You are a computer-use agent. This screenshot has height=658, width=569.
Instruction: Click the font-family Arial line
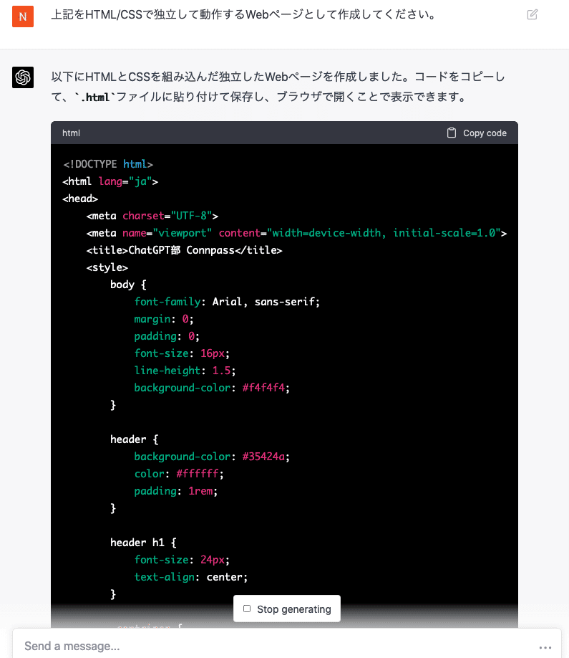[x=227, y=302]
